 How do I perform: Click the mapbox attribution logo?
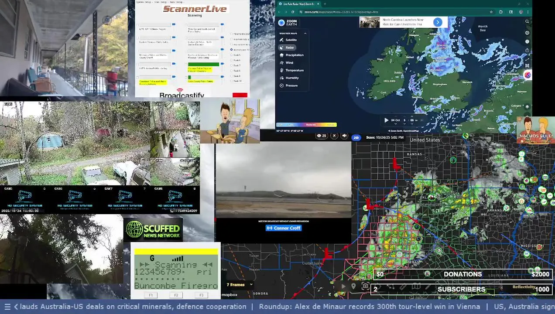[x=230, y=295]
